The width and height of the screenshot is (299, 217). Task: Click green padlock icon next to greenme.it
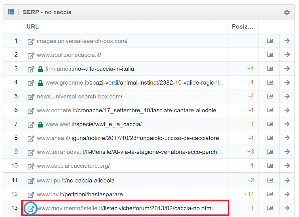tap(40, 83)
